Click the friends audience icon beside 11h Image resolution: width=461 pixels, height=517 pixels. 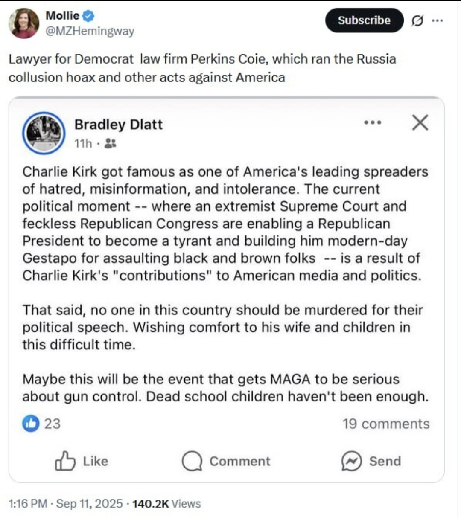click(x=110, y=144)
